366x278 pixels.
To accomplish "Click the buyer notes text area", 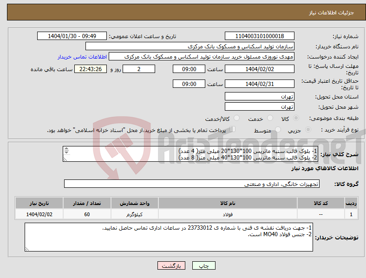I will coord(169,237).
